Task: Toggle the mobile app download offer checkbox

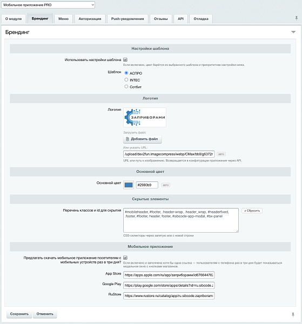Action: [x=125, y=258]
